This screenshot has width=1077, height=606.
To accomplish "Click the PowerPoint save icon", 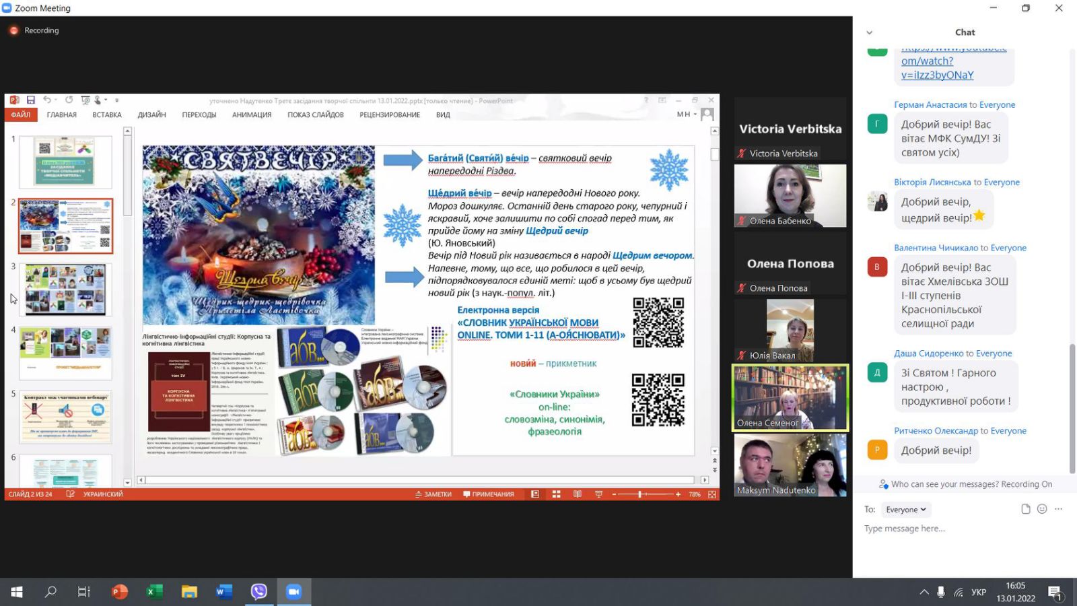I will tap(30, 100).
